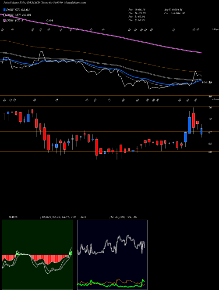This screenshot has width=219, height=290.
Task: Click the white DOW MT legend swatch
Action: pyautogui.click(x=4, y=15)
